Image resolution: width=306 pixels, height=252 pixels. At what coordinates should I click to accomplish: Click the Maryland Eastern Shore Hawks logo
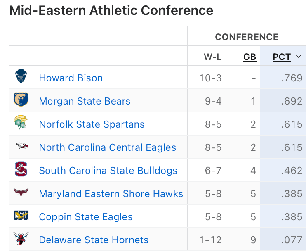(x=21, y=193)
